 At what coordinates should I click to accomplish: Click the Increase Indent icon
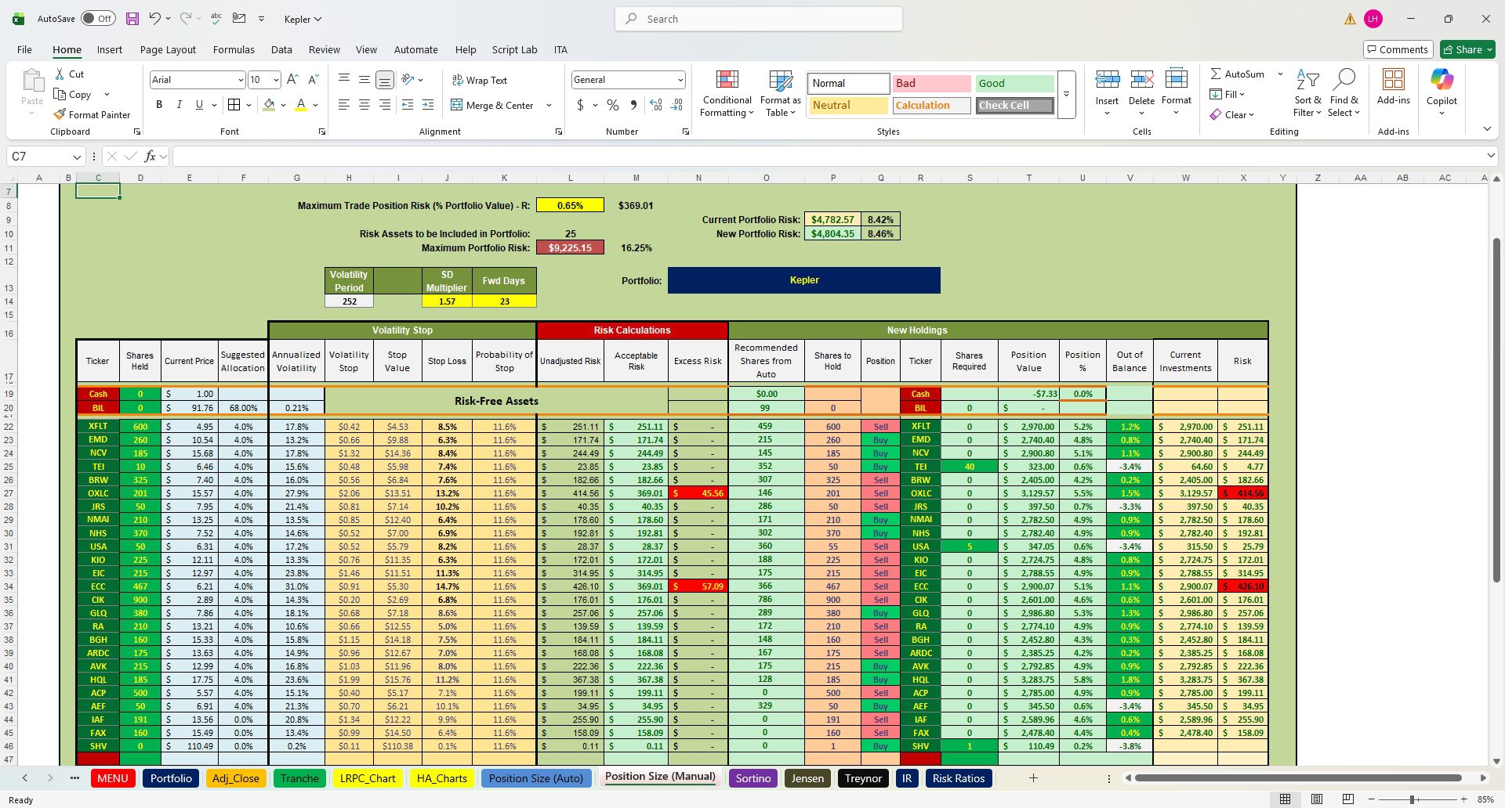428,105
